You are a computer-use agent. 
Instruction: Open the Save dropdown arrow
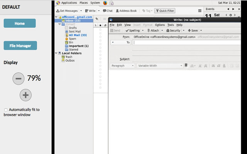(x=201, y=30)
